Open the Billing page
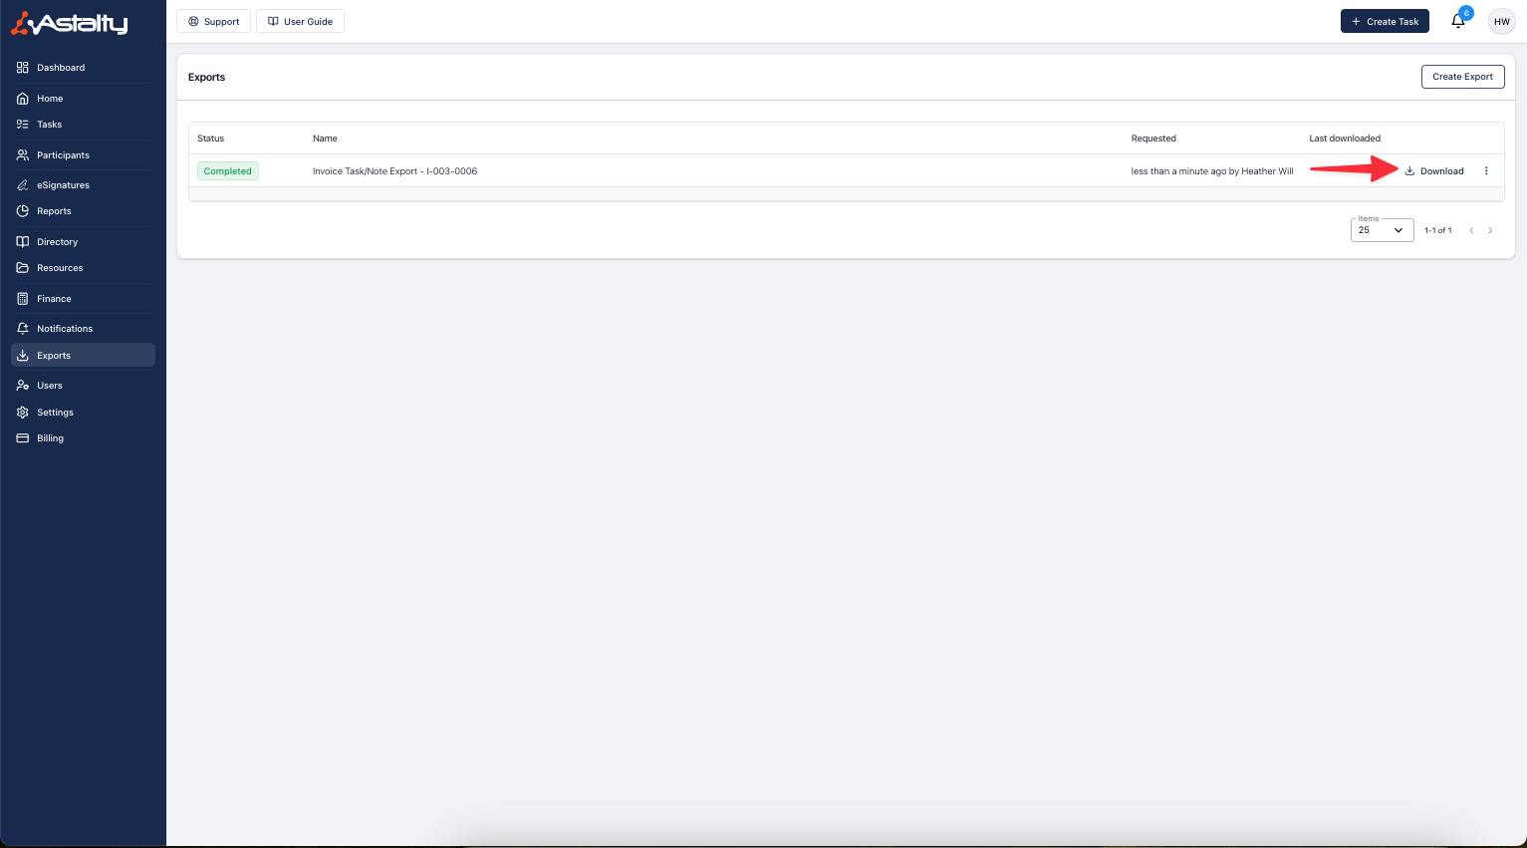Viewport: 1527px width, 848px height. 50,438
